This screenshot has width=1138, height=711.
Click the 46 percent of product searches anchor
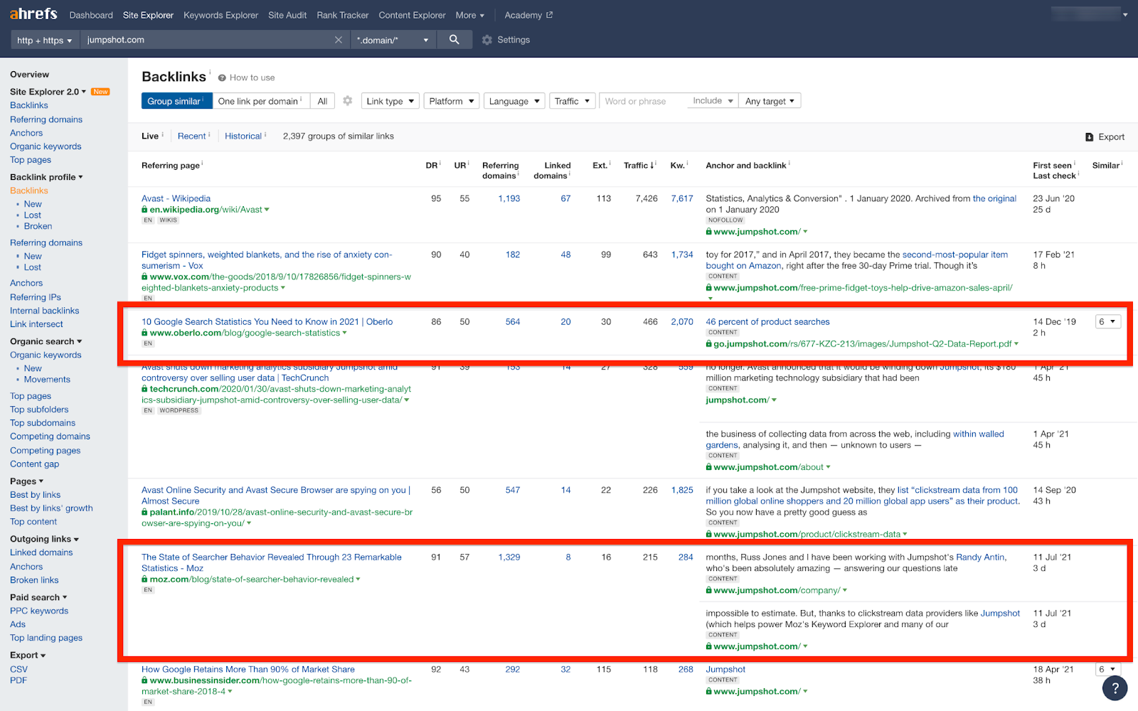click(767, 321)
